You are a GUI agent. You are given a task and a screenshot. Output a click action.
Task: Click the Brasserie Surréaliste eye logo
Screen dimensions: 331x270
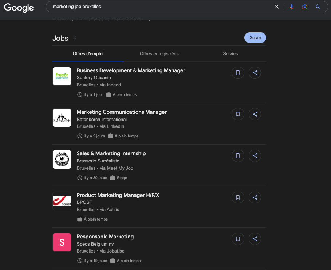tap(62, 159)
